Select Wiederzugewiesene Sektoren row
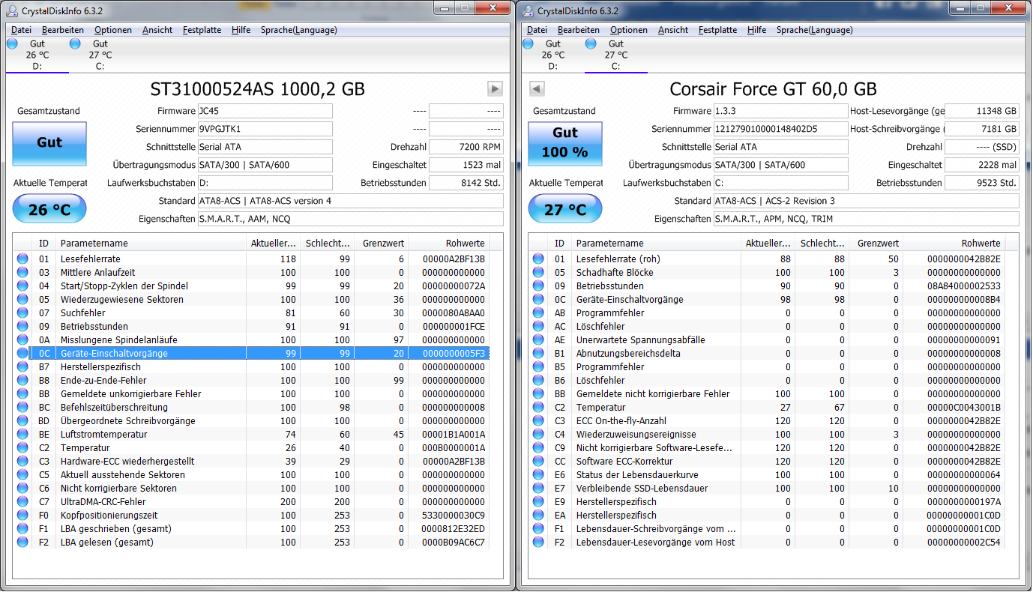This screenshot has width=1033, height=592. point(252,300)
